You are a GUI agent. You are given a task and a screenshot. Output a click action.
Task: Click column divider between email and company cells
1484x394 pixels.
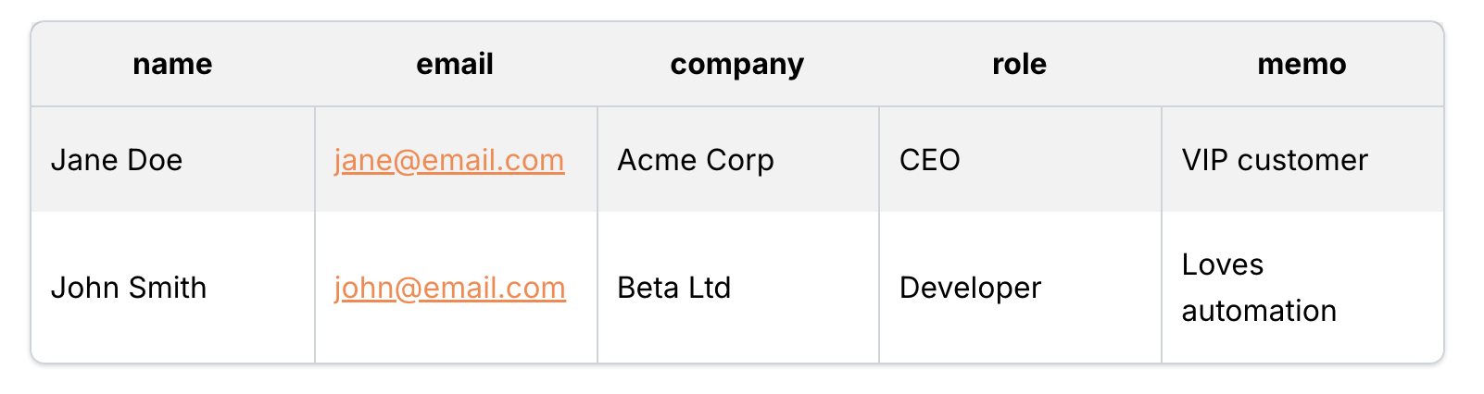point(597,235)
